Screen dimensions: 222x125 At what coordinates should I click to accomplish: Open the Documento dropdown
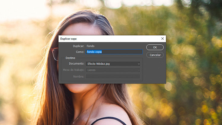113,64
